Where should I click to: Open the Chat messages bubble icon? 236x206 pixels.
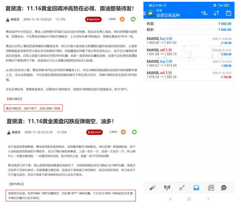[224, 188]
